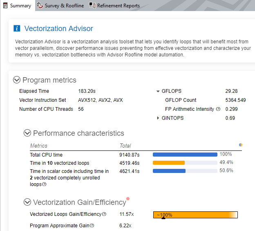This screenshot has width=255, height=231.
Task: Click help icon beside Vectorized Loops Gain/Efficiency
Action: click(x=104, y=214)
